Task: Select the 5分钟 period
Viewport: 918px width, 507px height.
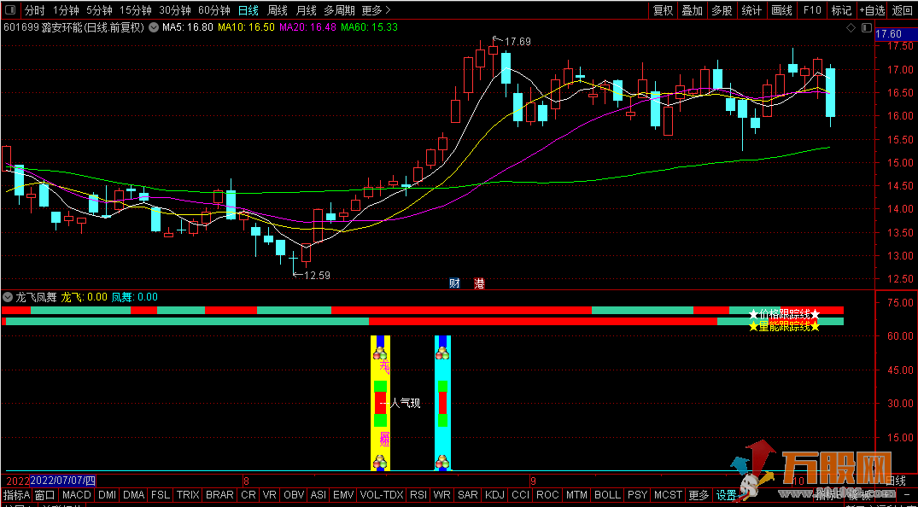Action: point(99,10)
